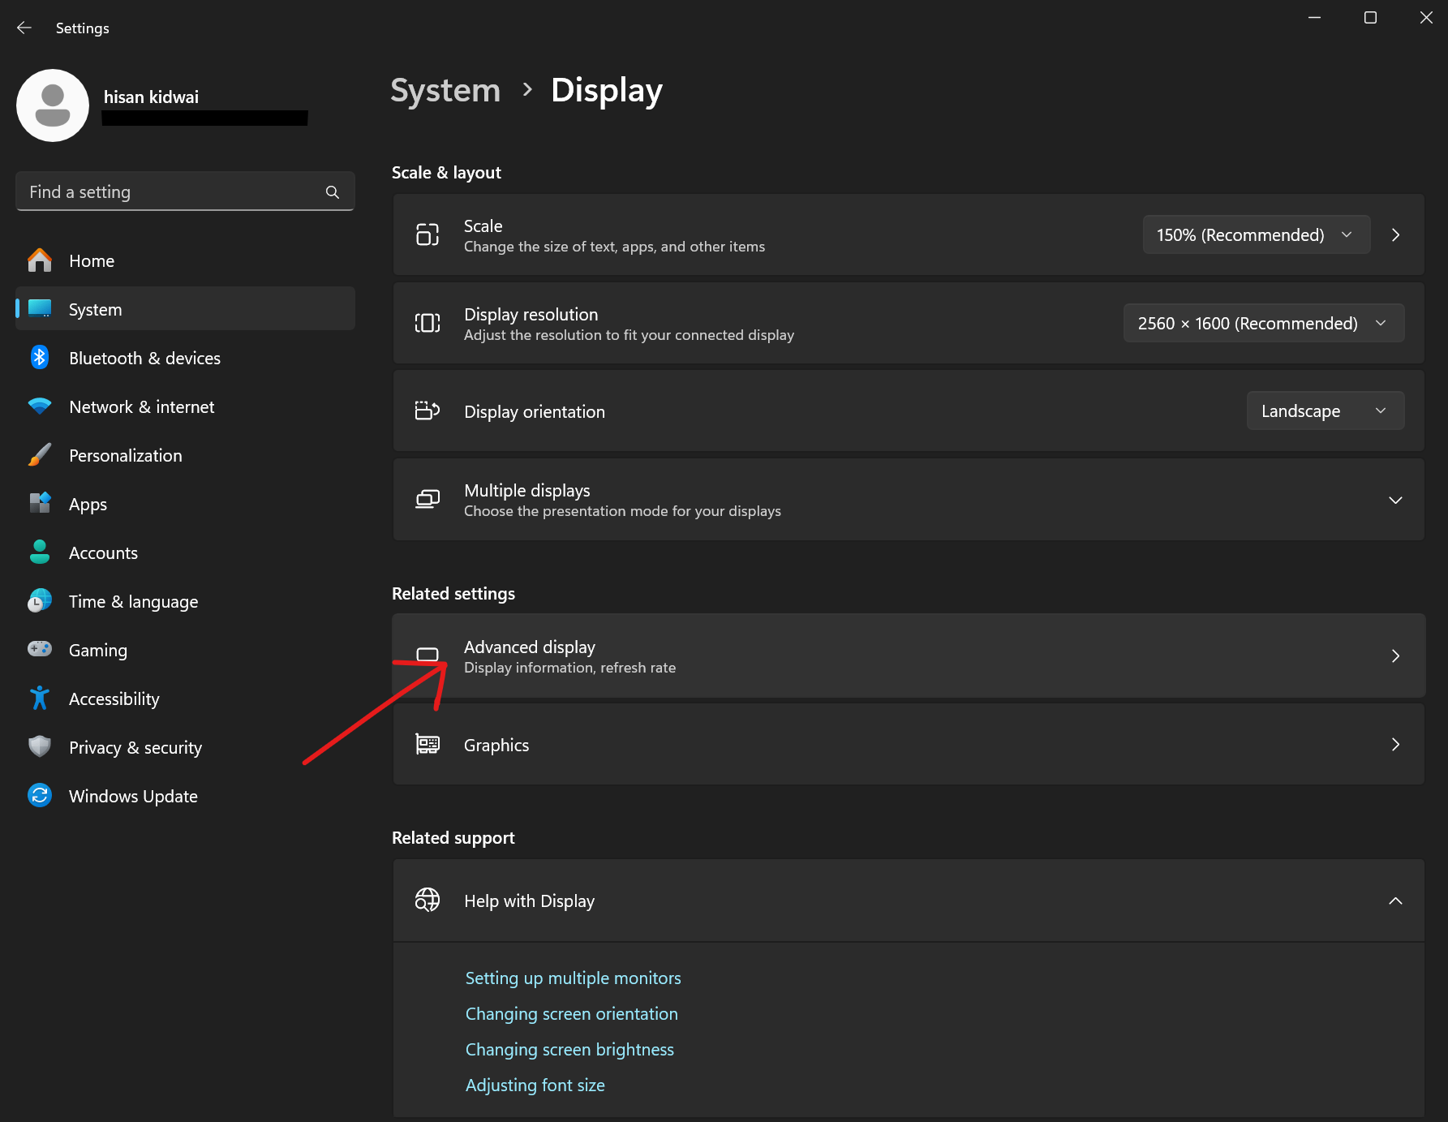This screenshot has width=1448, height=1122.
Task: Open Accessibility settings icon
Action: click(x=39, y=699)
